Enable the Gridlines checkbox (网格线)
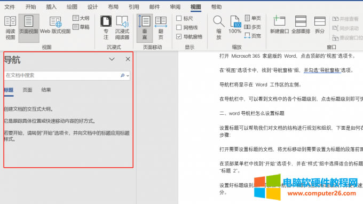The image size is (363, 204). pyautogui.click(x=179, y=27)
